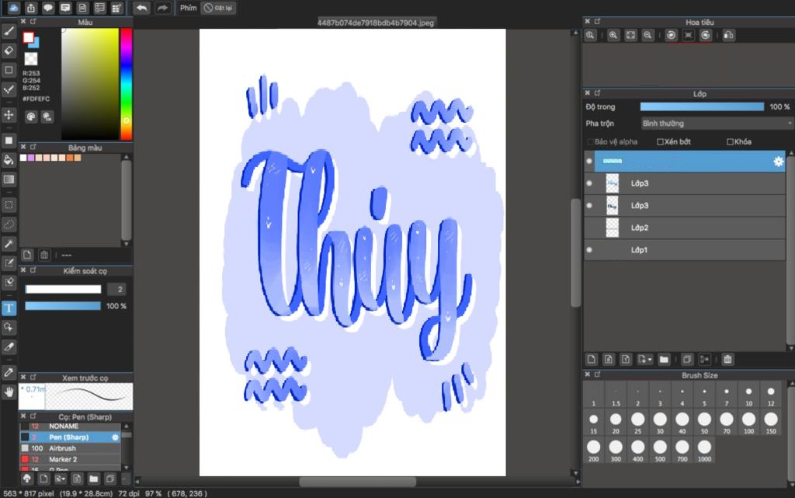Viewport: 795px width, 498px height.
Task: Select the Magic Wand tool
Action: coord(9,243)
